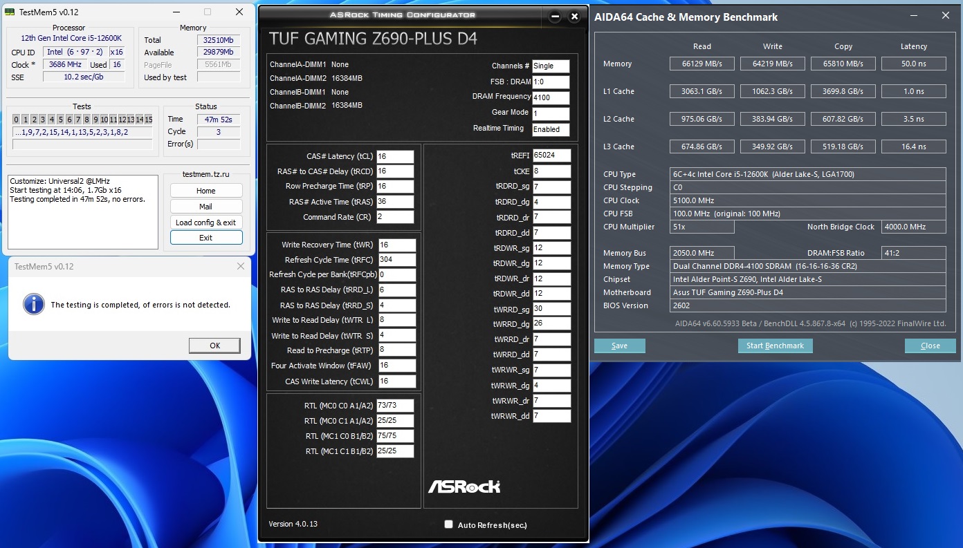Confirm the testing completed dialog with OK
The height and width of the screenshot is (548, 963).
[x=214, y=346]
